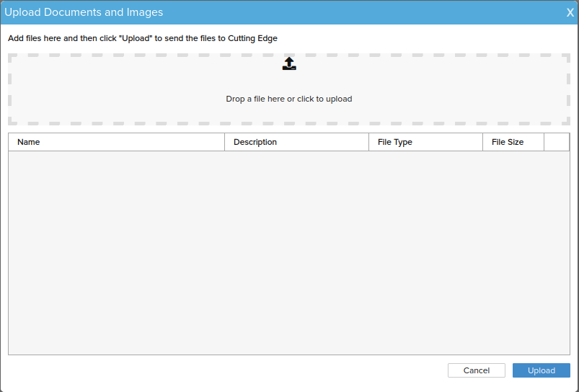Sort by the File Size column header
The height and width of the screenshot is (392, 579).
(513, 142)
